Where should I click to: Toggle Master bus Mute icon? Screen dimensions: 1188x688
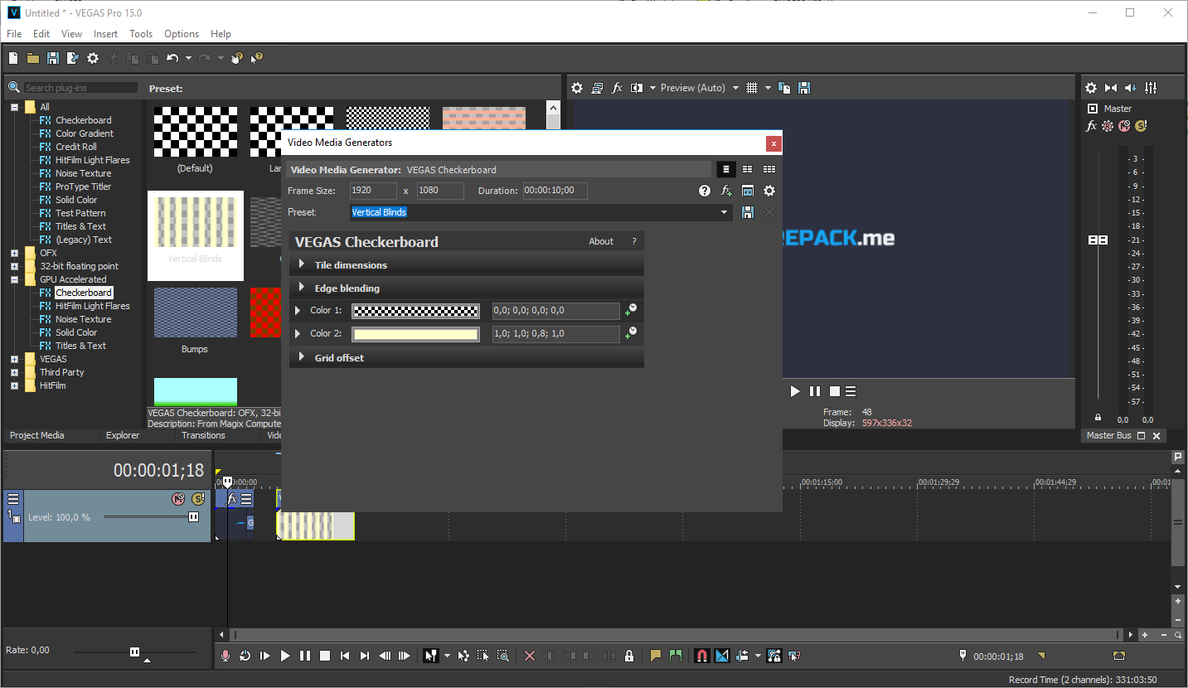1124,126
